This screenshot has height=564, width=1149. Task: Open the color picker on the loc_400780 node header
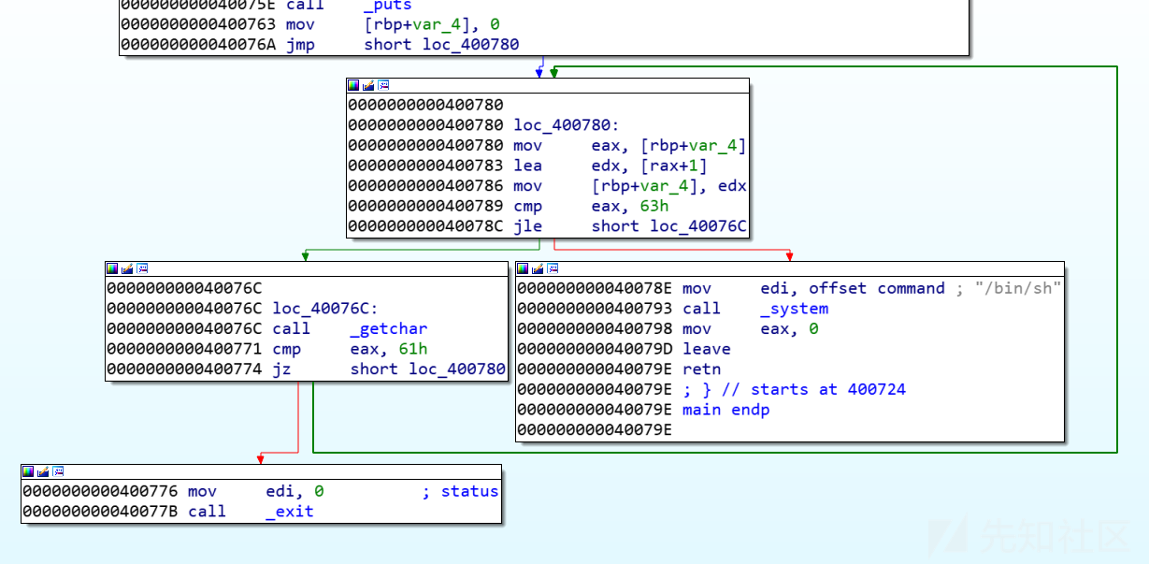352,84
